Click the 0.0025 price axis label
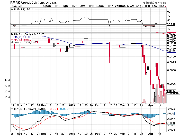This screenshot has width=180, height=136. click(x=172, y=84)
